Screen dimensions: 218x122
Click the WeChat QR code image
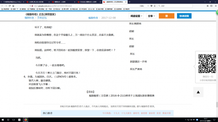tap(207, 64)
